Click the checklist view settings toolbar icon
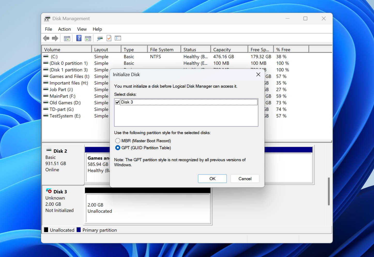 (118, 38)
